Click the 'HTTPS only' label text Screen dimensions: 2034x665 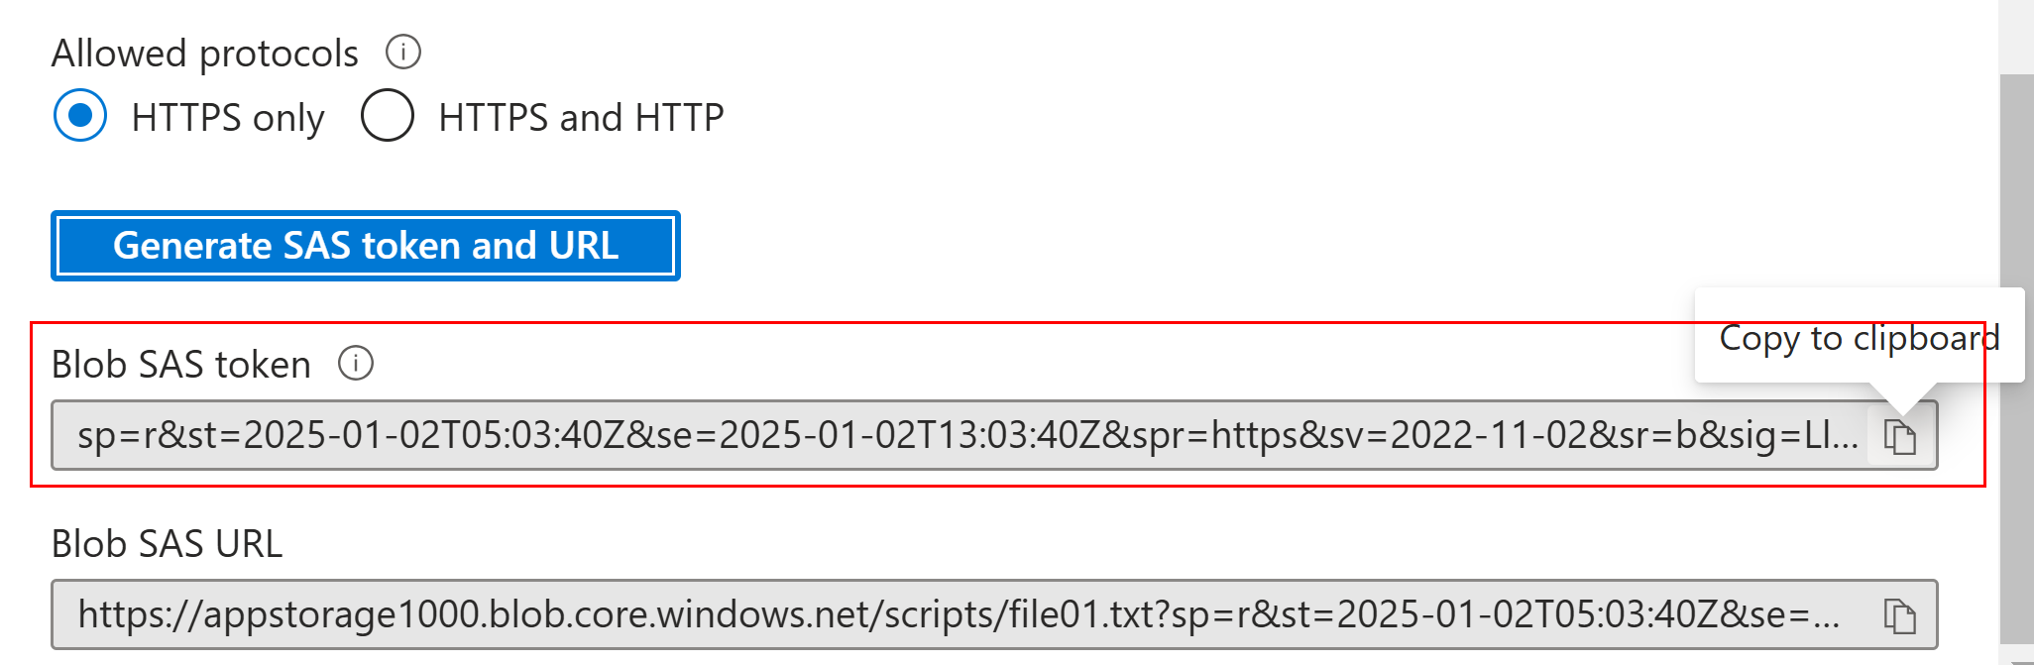click(228, 118)
